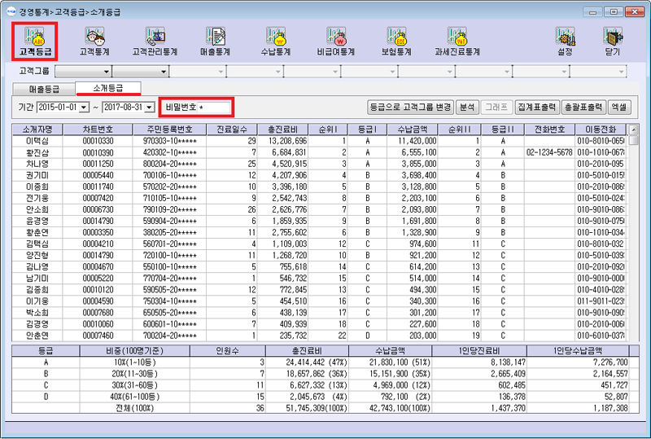
Task: Click the 엑셀 export button
Action: click(620, 107)
